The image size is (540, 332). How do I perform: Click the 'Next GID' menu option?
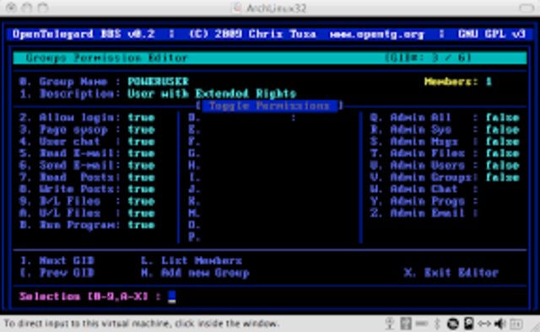point(57,260)
